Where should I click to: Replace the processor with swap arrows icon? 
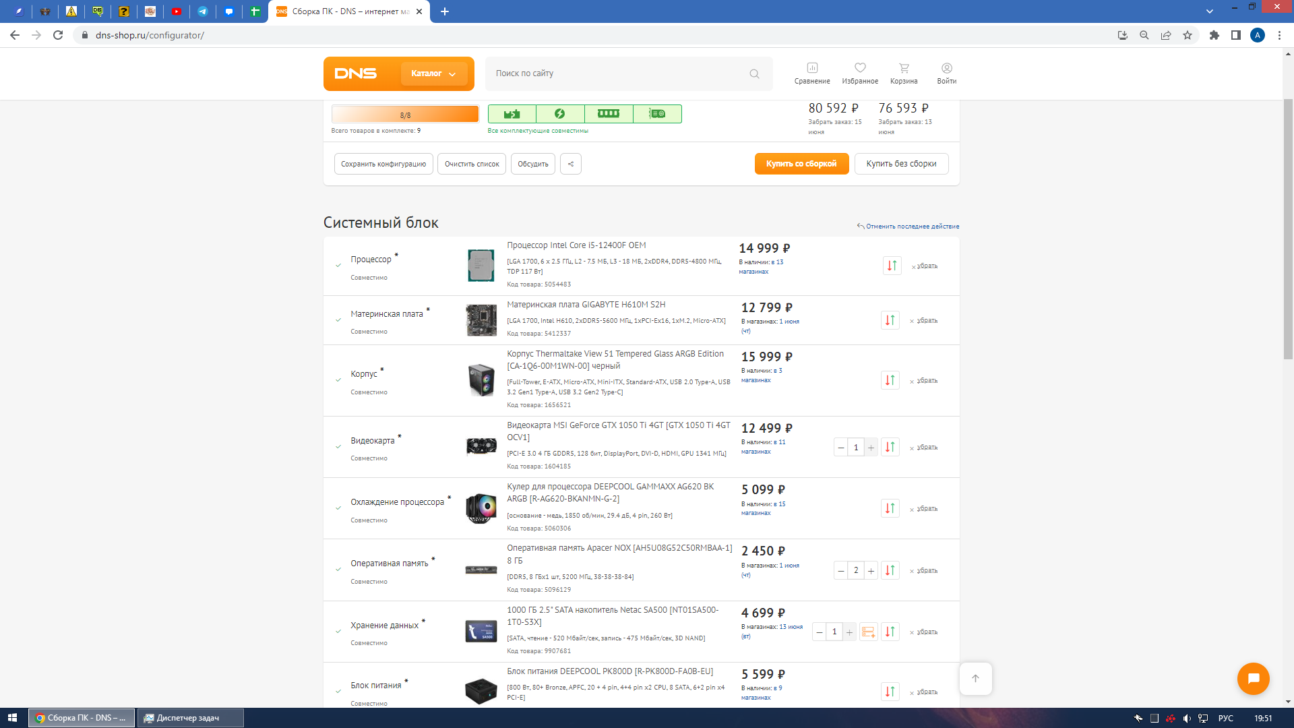tap(892, 266)
